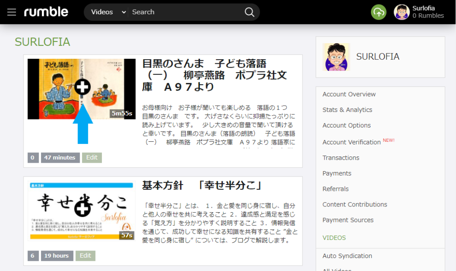Edit the 目黒のさんま video
This screenshot has height=271, width=456.
tap(92, 157)
